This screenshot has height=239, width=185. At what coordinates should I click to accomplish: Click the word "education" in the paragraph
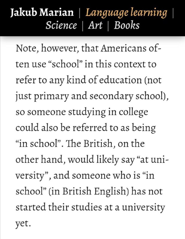coord(121,80)
